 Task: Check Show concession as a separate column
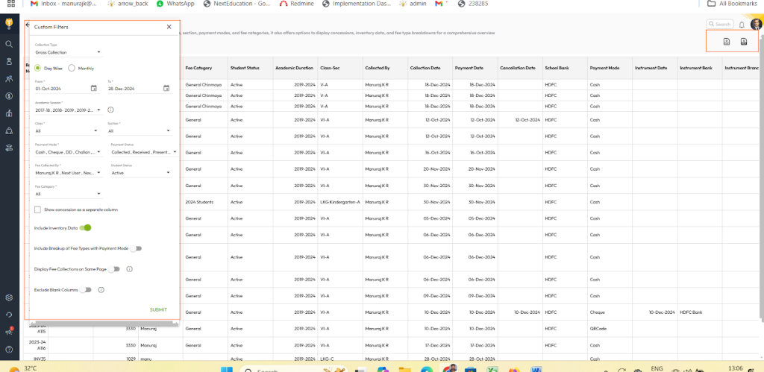38,209
